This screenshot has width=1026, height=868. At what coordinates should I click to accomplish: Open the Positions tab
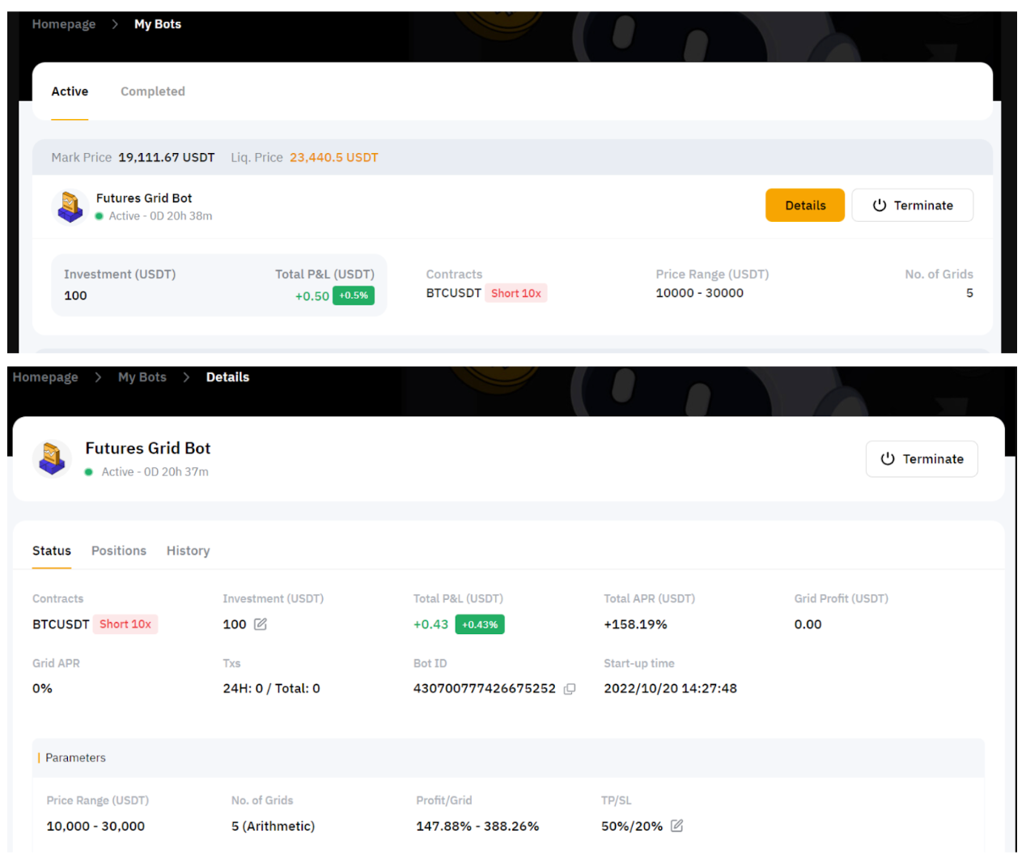pos(119,551)
